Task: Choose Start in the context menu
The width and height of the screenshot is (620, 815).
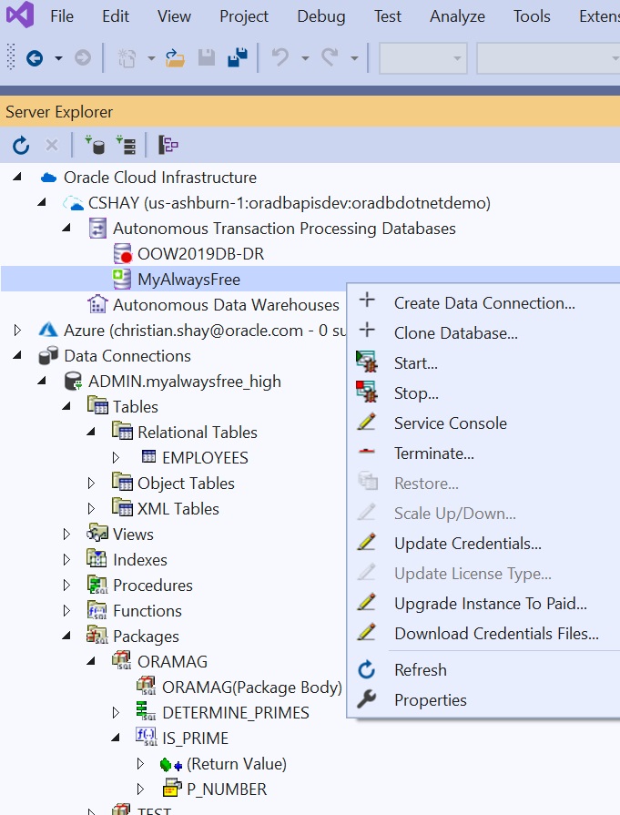Action: click(483, 362)
